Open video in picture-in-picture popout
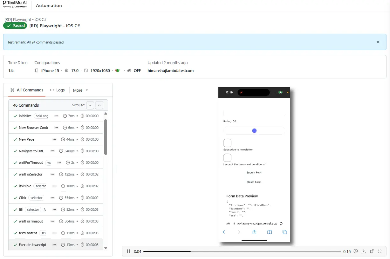This screenshot has height=259, width=390. click(x=372, y=251)
